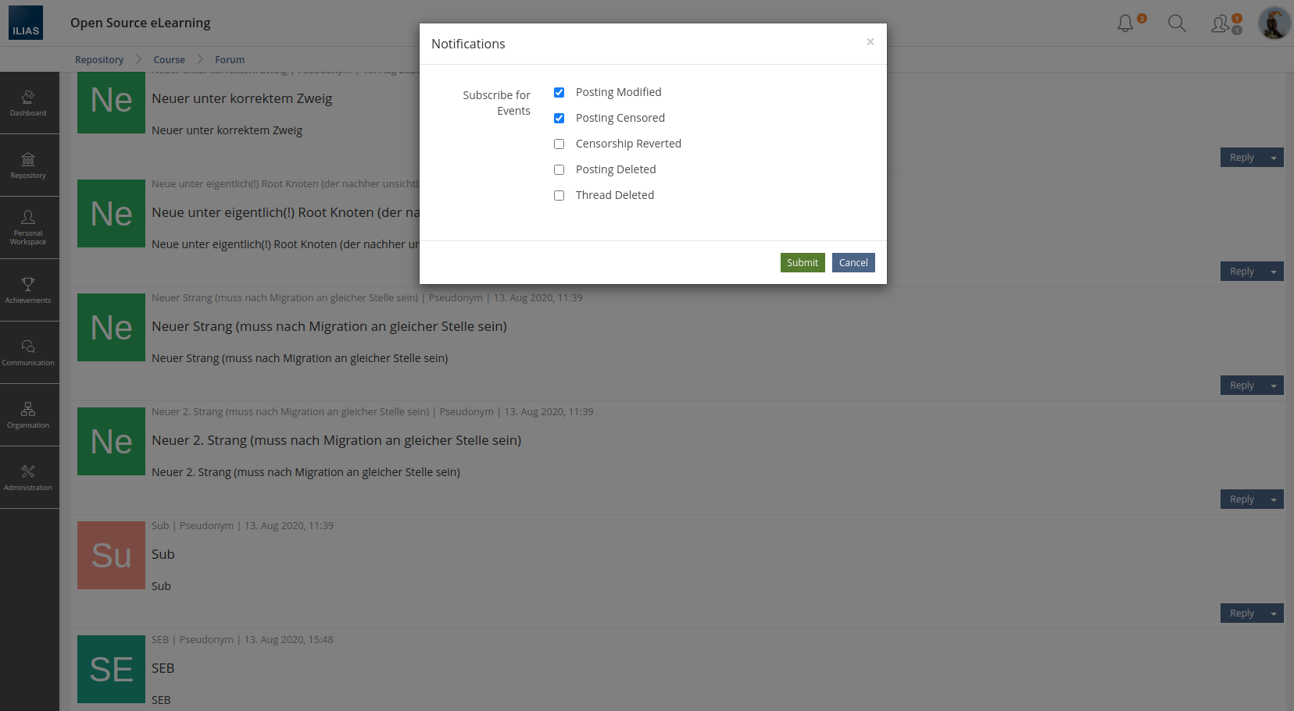Open the search magnifier icon
Image resolution: width=1294 pixels, height=711 pixels.
click(1177, 23)
